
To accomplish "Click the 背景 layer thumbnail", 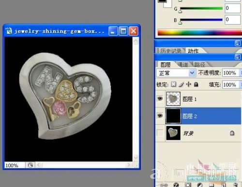I will point(173,133).
